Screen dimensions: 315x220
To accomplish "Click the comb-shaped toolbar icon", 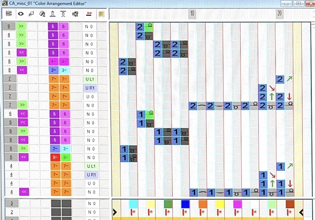I will tap(75, 14).
